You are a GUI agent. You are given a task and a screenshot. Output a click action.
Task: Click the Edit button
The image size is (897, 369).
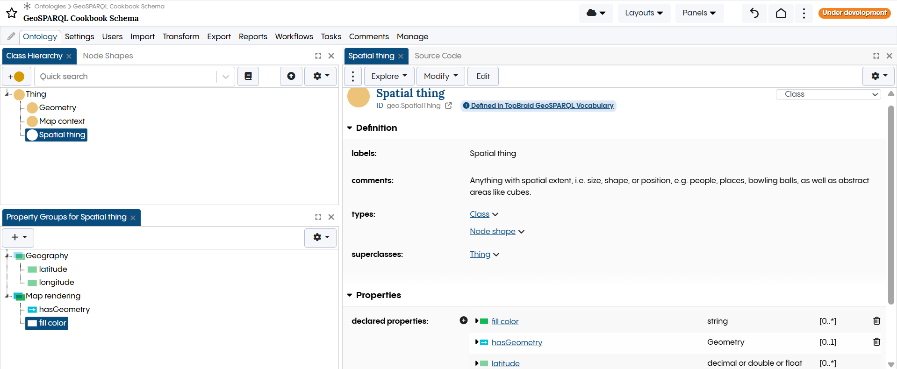pos(483,76)
